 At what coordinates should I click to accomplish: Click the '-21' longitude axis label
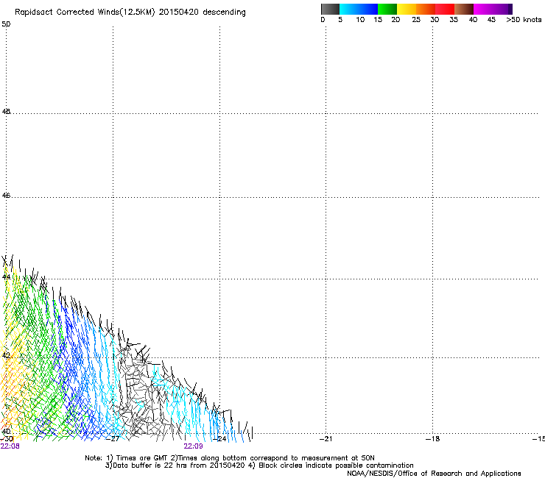click(x=326, y=439)
